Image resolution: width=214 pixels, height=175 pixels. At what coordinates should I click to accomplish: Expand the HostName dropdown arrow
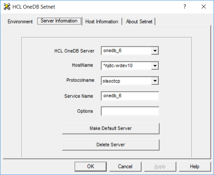[155, 66]
